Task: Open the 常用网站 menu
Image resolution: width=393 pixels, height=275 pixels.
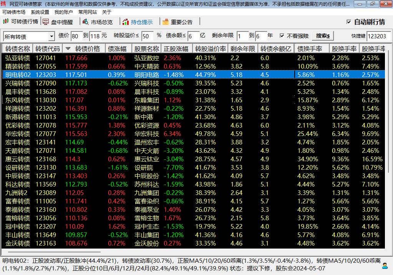Action: coord(88,12)
